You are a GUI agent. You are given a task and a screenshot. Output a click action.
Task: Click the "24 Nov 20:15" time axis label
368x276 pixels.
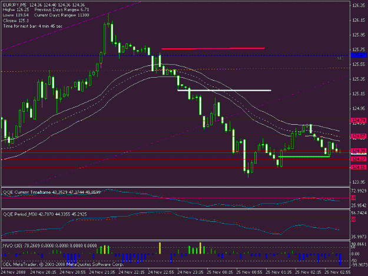pyautogui.click(x=44, y=272)
